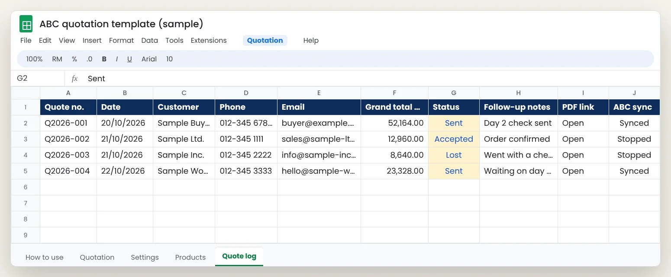The height and width of the screenshot is (277, 671).
Task: Open the highlighted Quotation menu
Action: 265,40
